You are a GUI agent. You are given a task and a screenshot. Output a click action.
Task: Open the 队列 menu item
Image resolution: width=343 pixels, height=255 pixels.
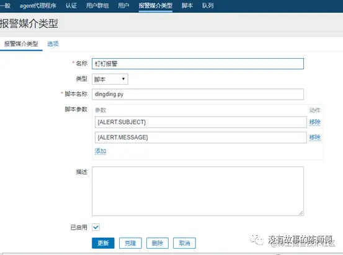pos(208,6)
